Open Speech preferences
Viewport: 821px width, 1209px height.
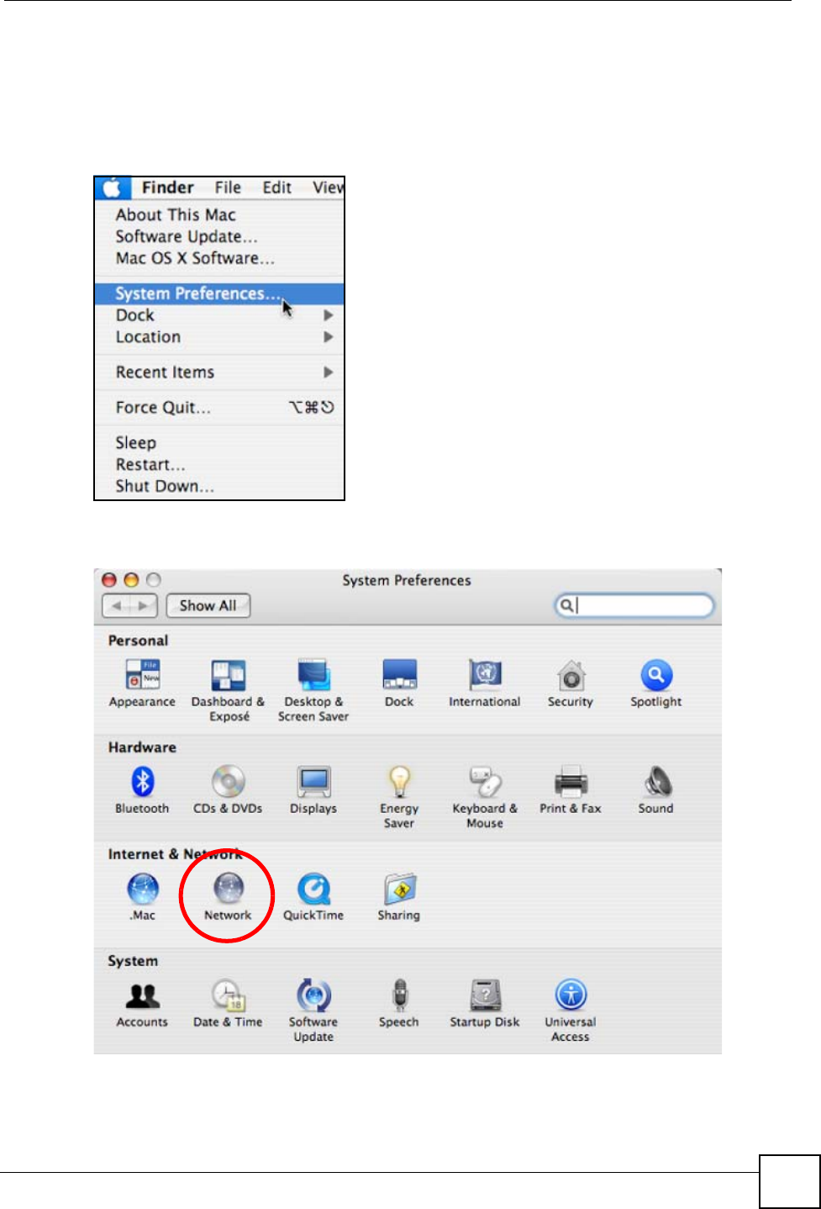[399, 1004]
